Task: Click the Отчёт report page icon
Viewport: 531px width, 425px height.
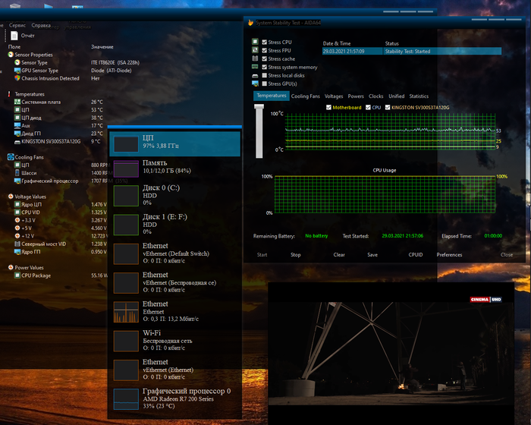Action: (x=14, y=35)
